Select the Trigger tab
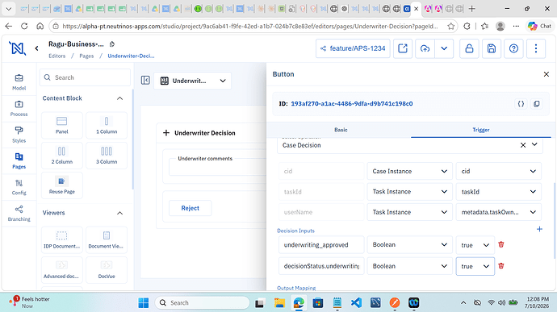The image size is (557, 312). (480, 130)
